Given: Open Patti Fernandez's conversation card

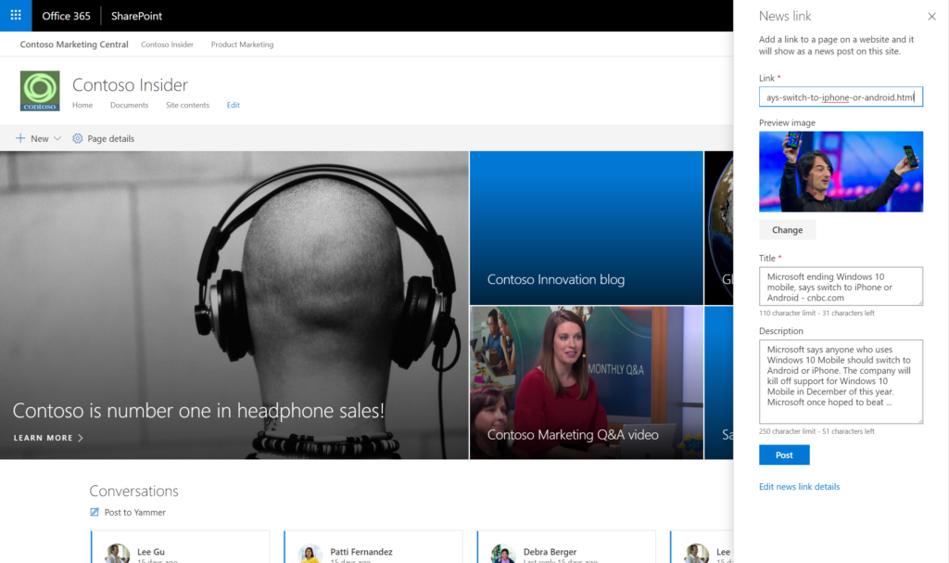Looking at the screenshot, I should pos(373,546).
